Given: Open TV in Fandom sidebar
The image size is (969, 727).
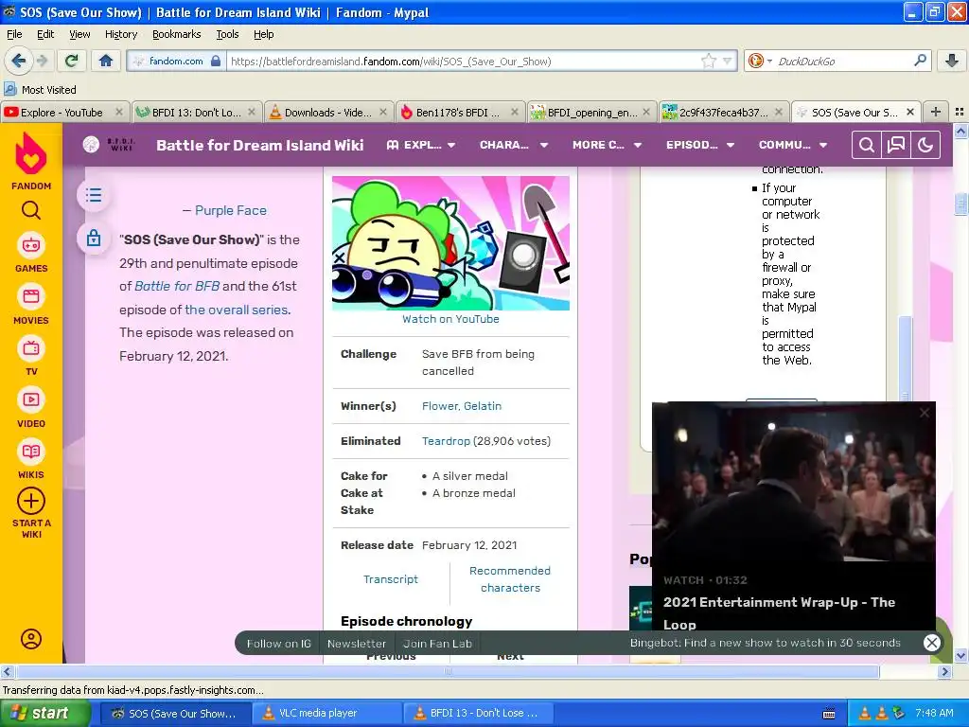Looking at the screenshot, I should [x=31, y=356].
